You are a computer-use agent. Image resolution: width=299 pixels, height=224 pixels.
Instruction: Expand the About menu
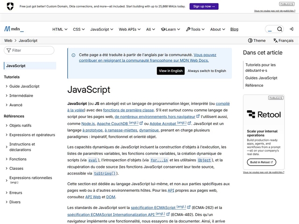[218, 29]
